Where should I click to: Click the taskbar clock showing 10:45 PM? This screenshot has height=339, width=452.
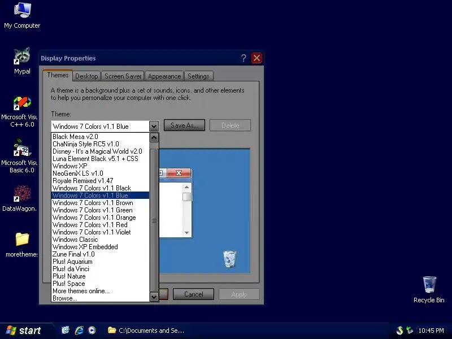point(431,331)
